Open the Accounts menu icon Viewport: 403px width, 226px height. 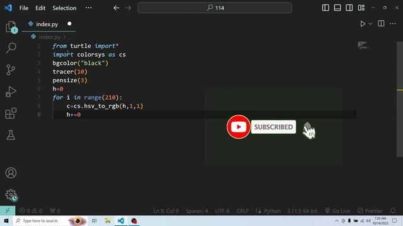click(11, 173)
